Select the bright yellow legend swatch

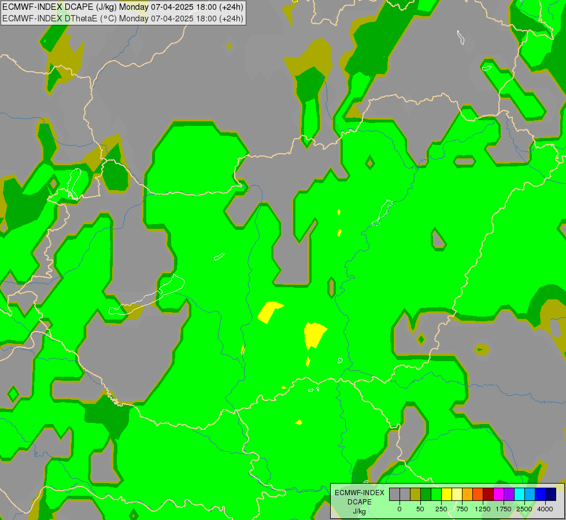tap(447, 495)
